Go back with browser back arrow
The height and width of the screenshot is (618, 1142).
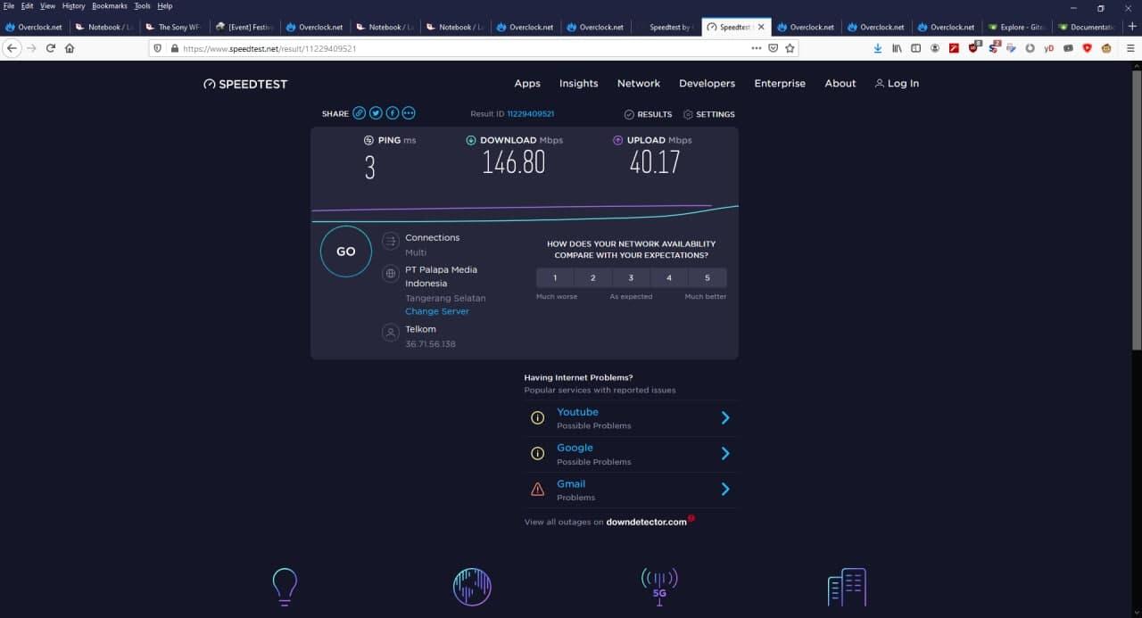pyautogui.click(x=12, y=48)
